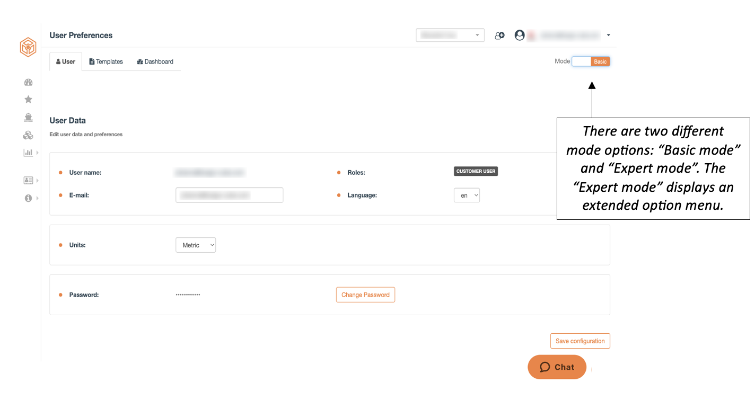Viewport: 755px width, 409px height.
Task: Switch to the Dashboard tab
Action: click(x=155, y=61)
